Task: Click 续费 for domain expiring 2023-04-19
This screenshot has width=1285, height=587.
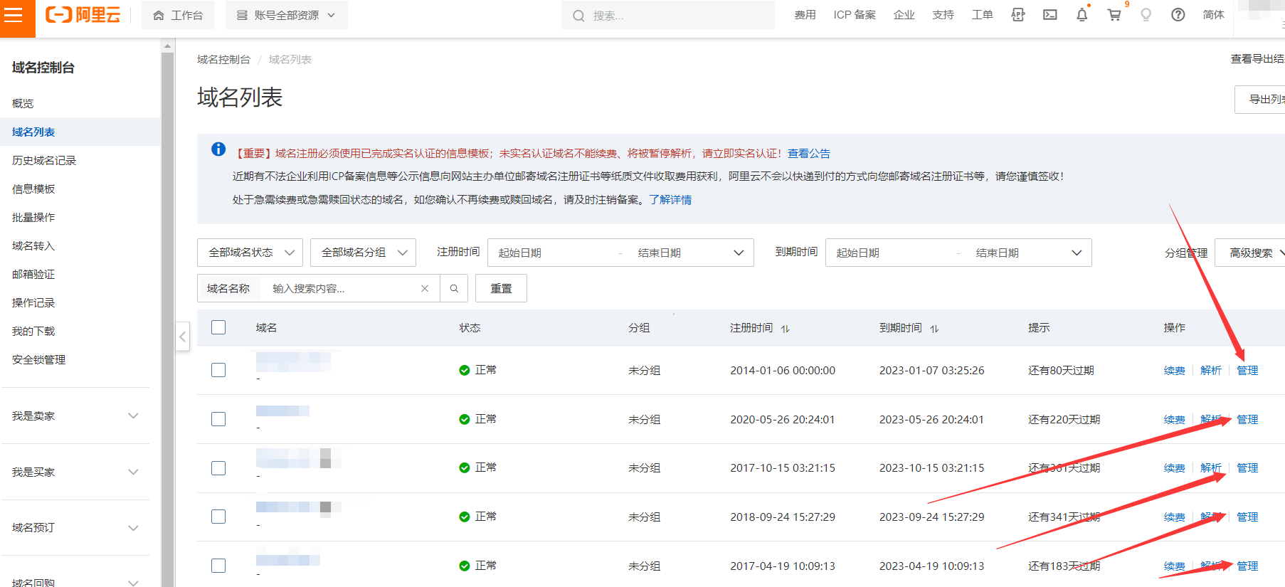Action: pos(1175,566)
